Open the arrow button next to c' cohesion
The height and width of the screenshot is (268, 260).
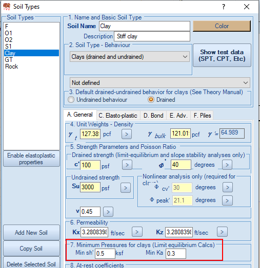(127, 165)
